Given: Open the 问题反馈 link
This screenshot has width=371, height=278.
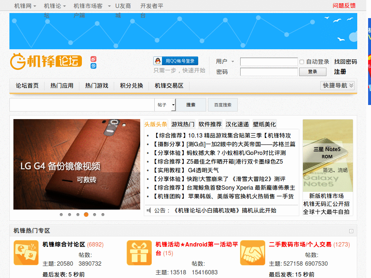Looking at the screenshot, I should [x=344, y=6].
